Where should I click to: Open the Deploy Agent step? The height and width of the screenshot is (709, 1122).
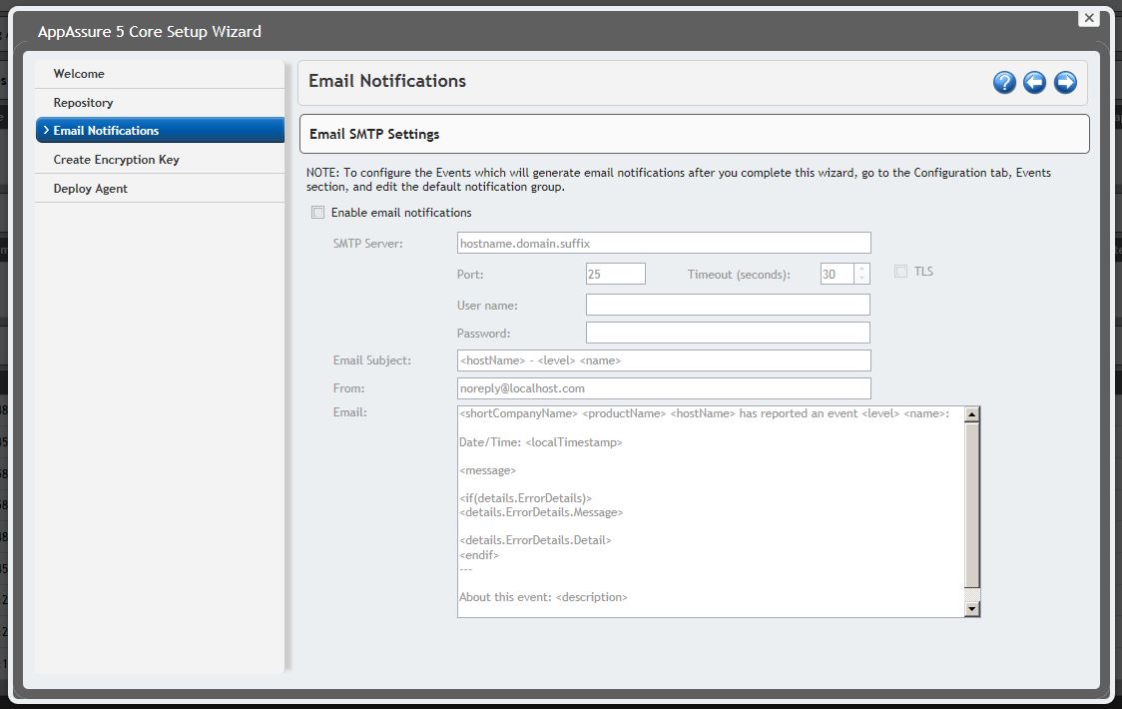coord(90,189)
